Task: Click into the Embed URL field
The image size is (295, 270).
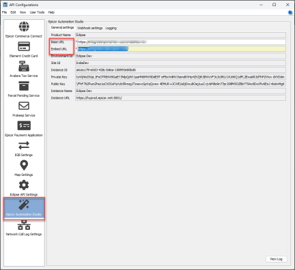Action: click(x=182, y=49)
